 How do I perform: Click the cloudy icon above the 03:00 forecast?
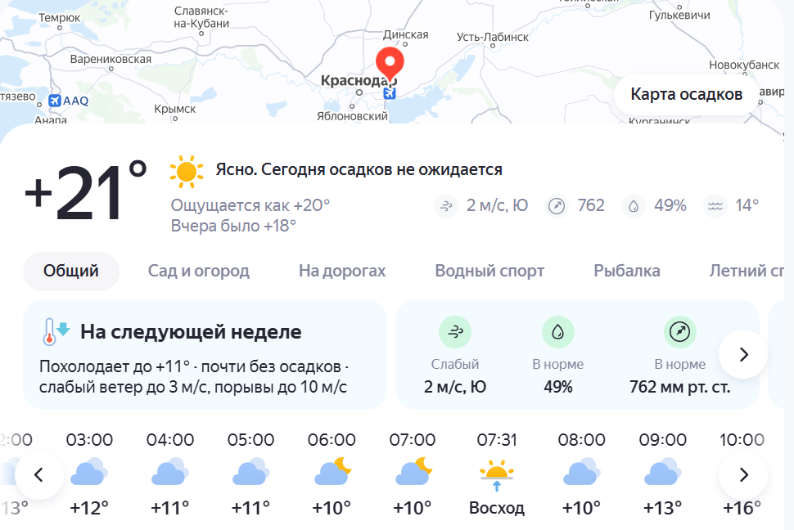tap(88, 472)
